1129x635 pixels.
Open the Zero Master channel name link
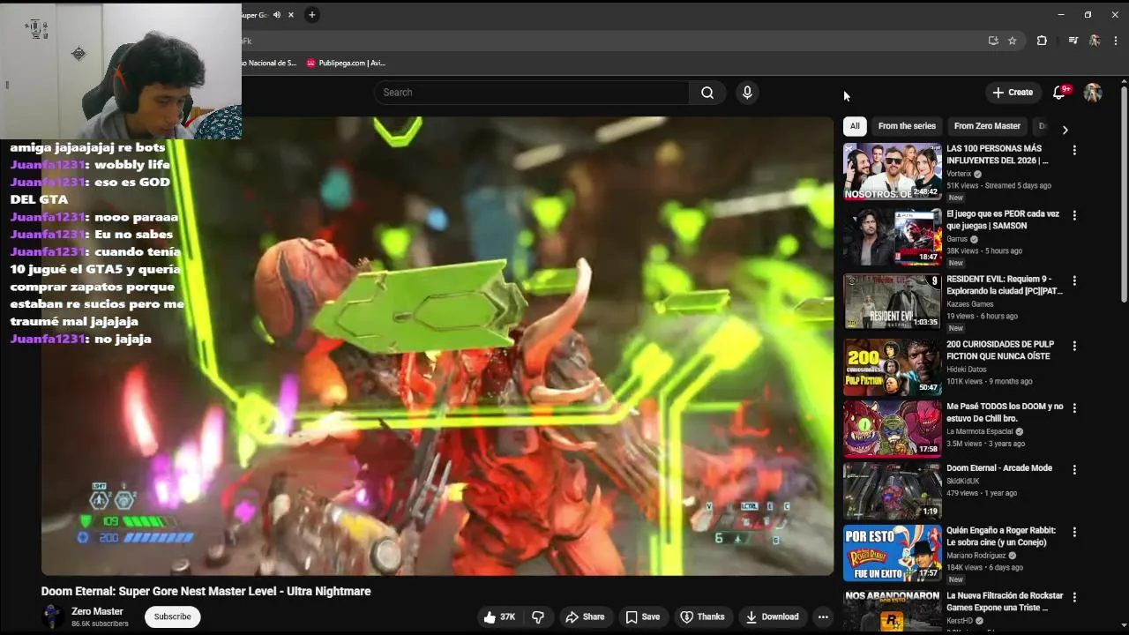97,611
